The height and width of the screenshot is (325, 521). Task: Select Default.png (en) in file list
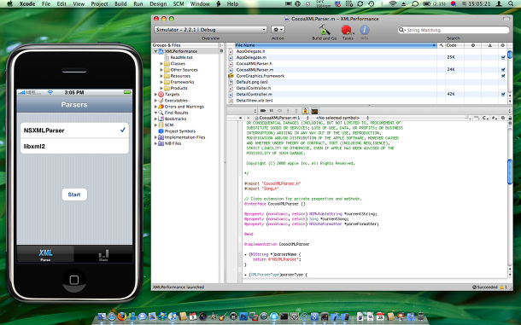[x=252, y=82]
